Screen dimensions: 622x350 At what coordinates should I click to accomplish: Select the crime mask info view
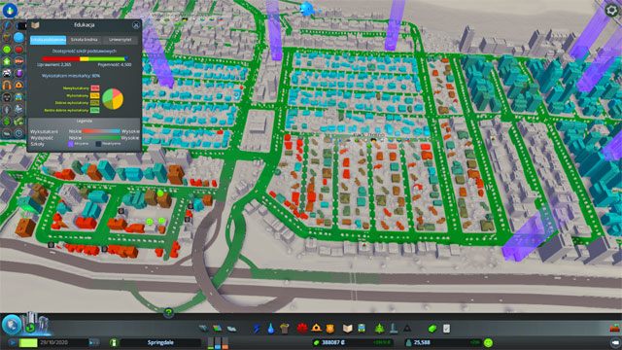[7, 97]
